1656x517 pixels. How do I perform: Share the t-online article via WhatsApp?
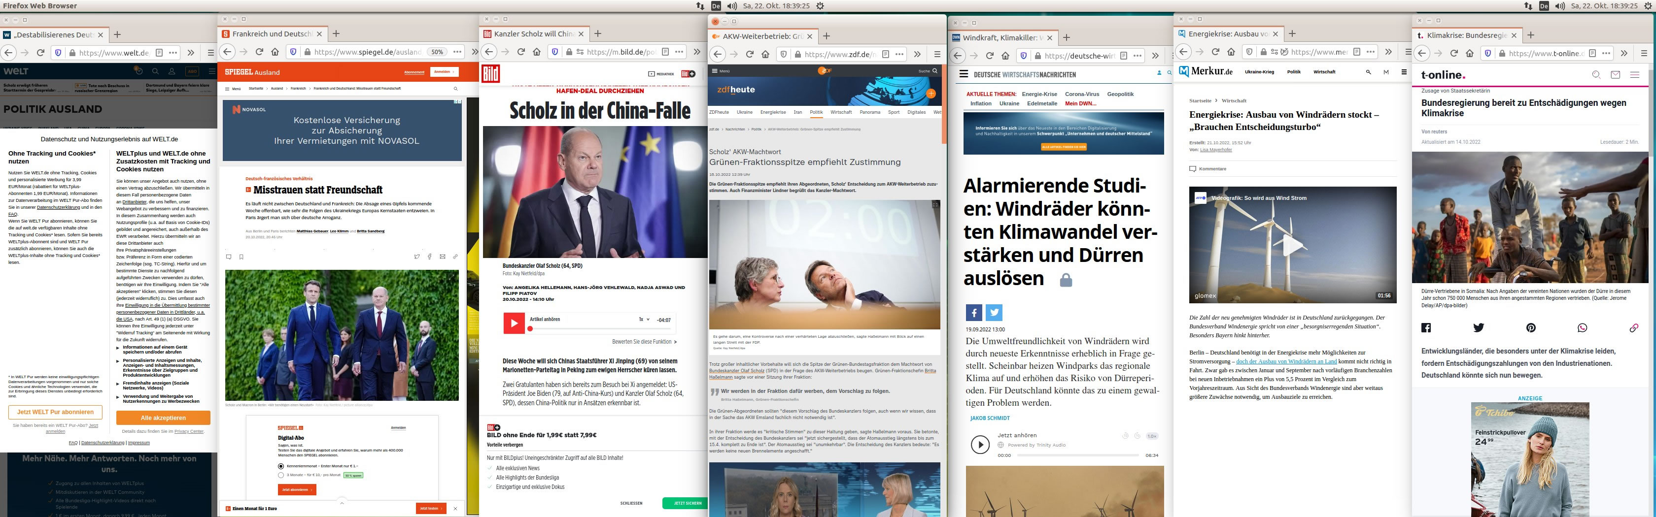[1582, 327]
